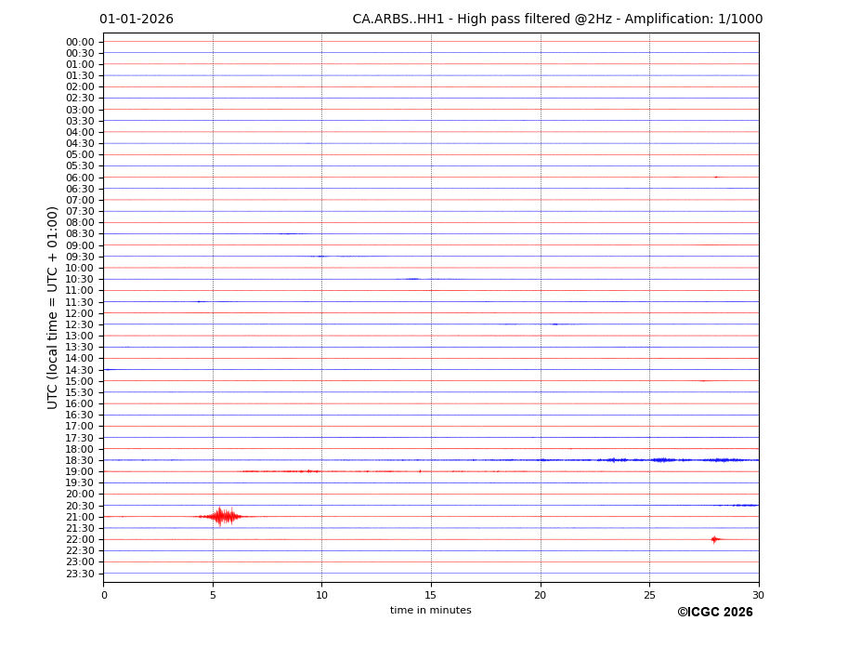Click the 30 tick on the minutes axis

click(x=758, y=595)
